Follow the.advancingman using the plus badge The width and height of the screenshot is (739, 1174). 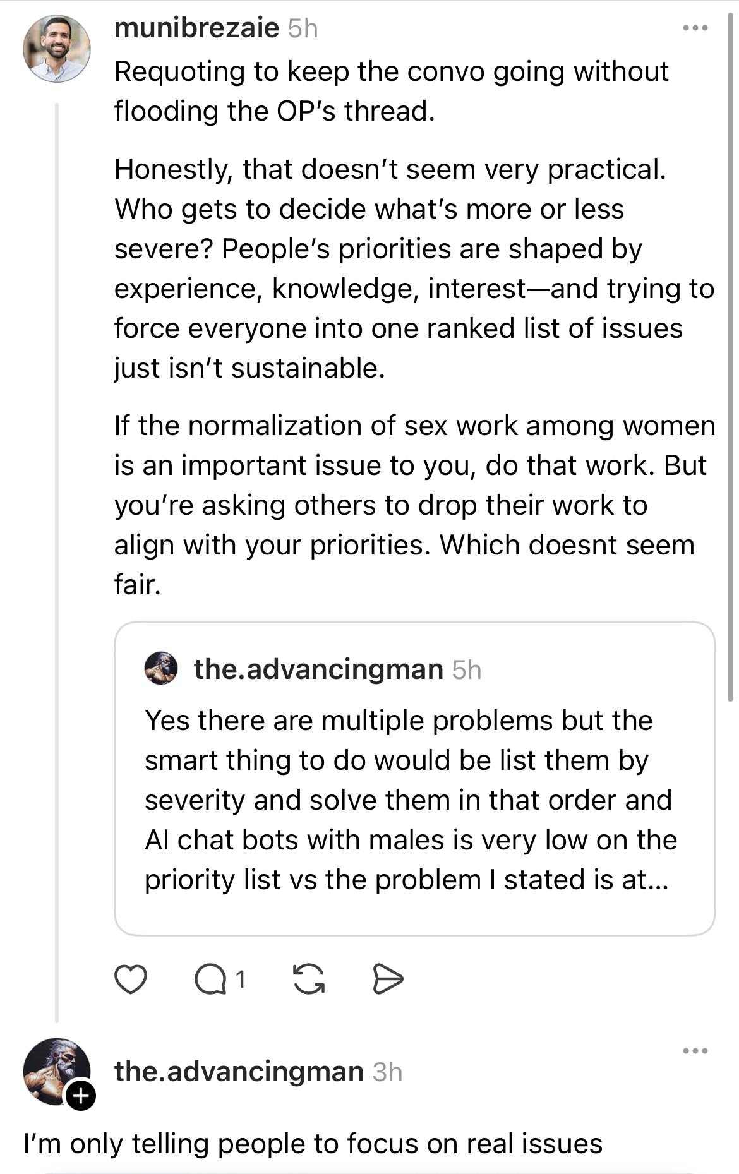pyautogui.click(x=81, y=1096)
